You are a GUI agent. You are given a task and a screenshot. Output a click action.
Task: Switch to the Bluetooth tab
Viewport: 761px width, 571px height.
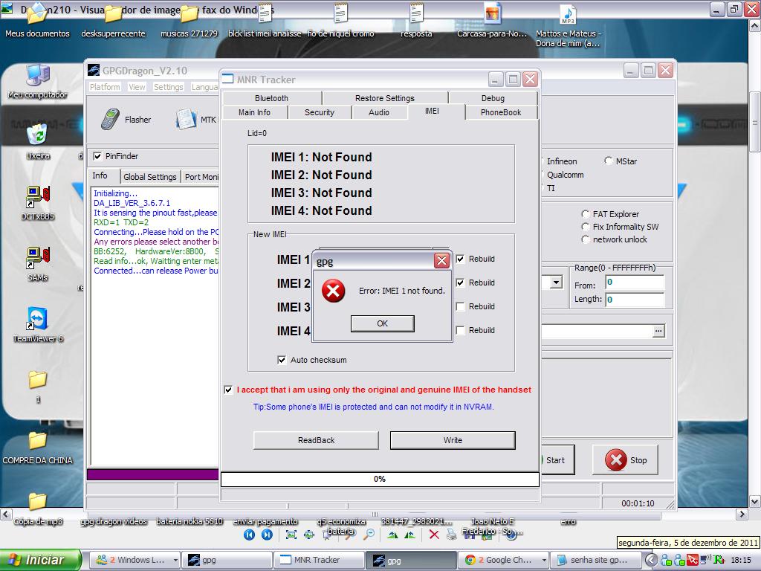point(271,98)
